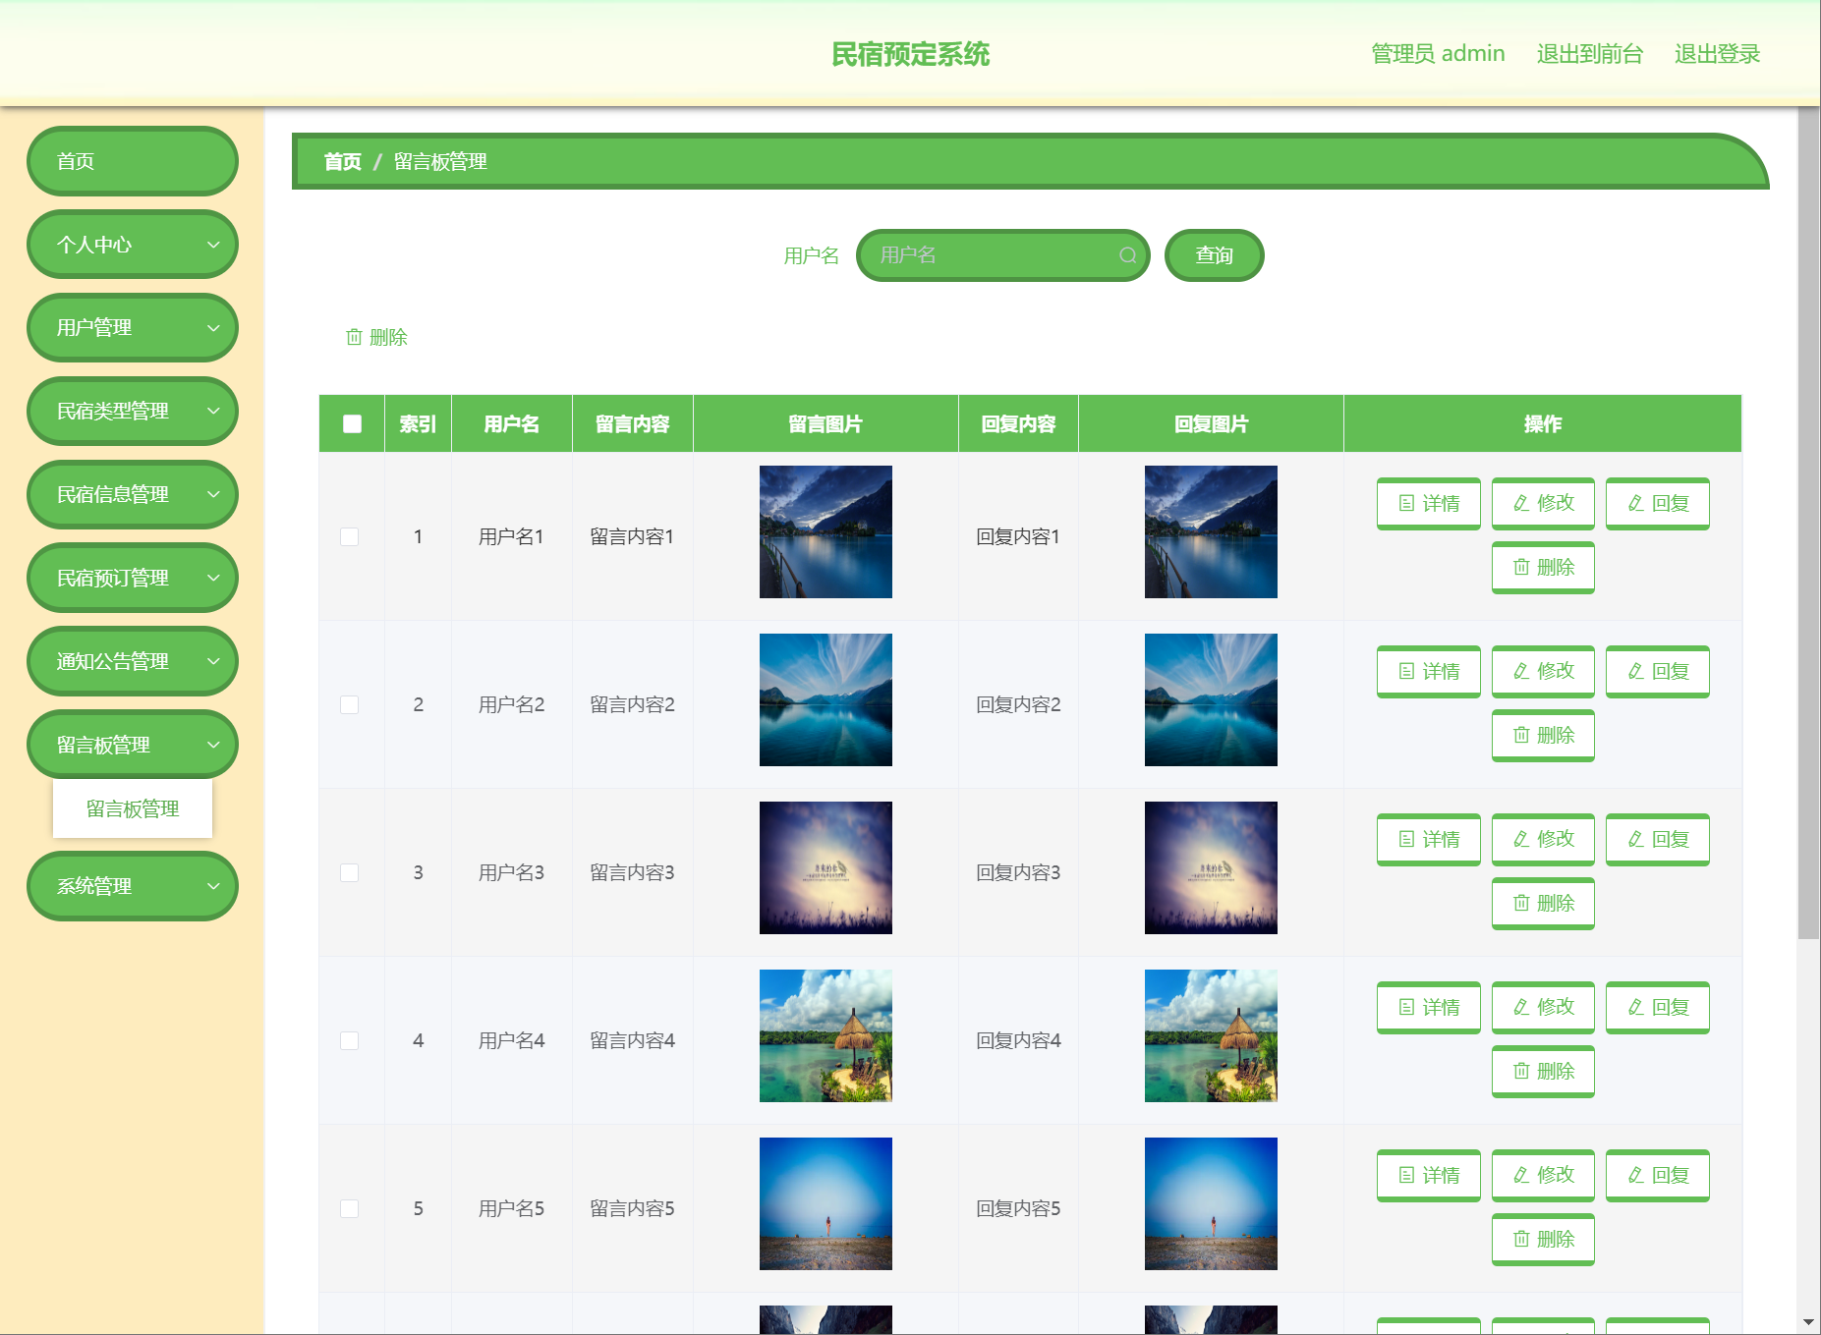Expand the 通知公告管理 sidebar menu
1821x1335 pixels.
(133, 662)
